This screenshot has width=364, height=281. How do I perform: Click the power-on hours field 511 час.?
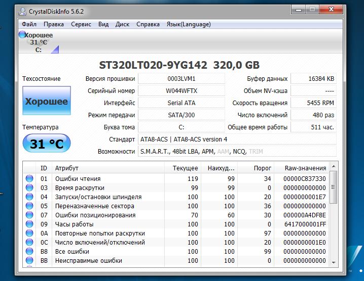[x=313, y=127]
